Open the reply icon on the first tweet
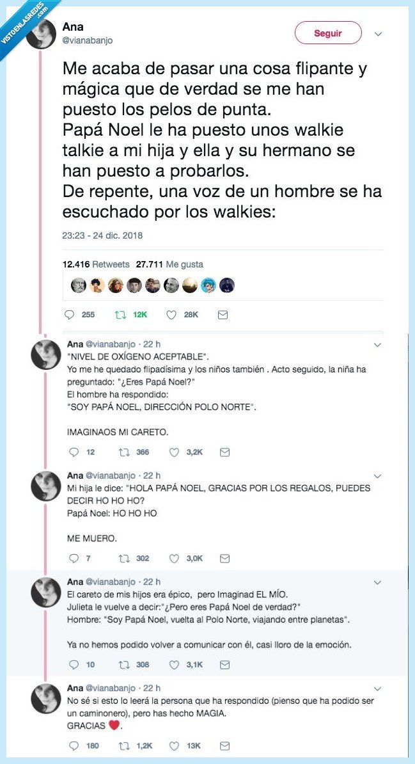The width and height of the screenshot is (415, 764). (x=68, y=314)
